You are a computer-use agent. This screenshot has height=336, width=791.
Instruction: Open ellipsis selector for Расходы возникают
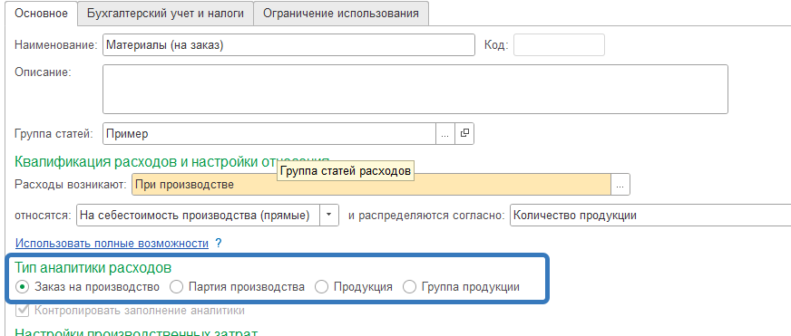pyautogui.click(x=620, y=185)
